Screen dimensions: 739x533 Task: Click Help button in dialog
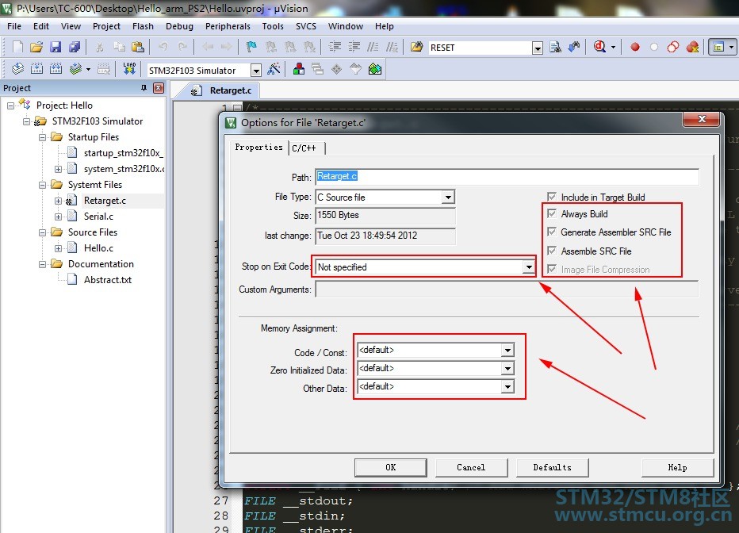[x=677, y=467]
